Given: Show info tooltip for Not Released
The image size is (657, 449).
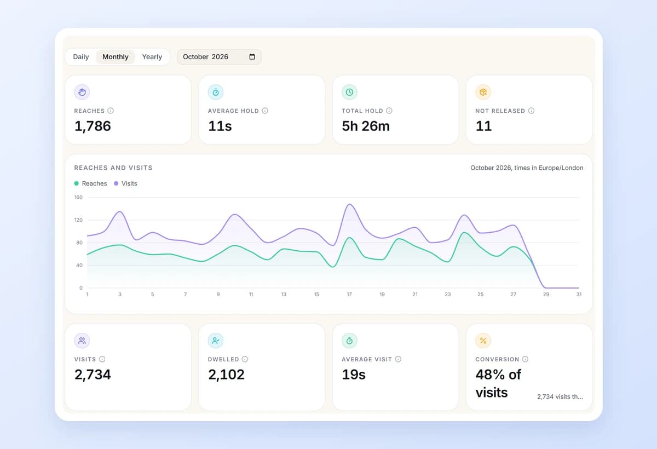Looking at the screenshot, I should (531, 111).
